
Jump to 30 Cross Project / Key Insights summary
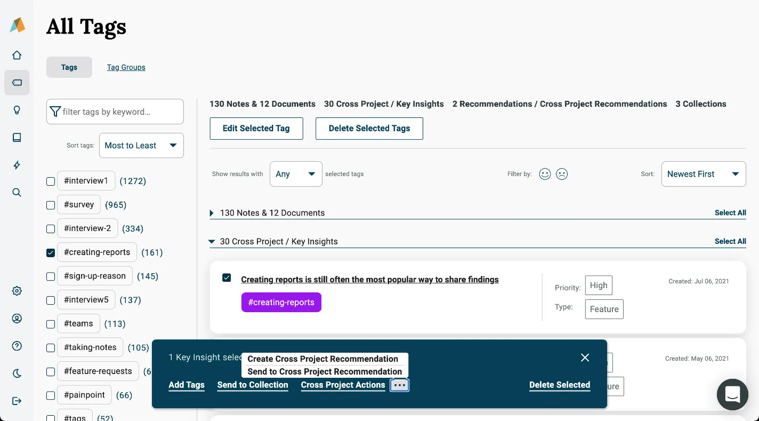point(384,104)
